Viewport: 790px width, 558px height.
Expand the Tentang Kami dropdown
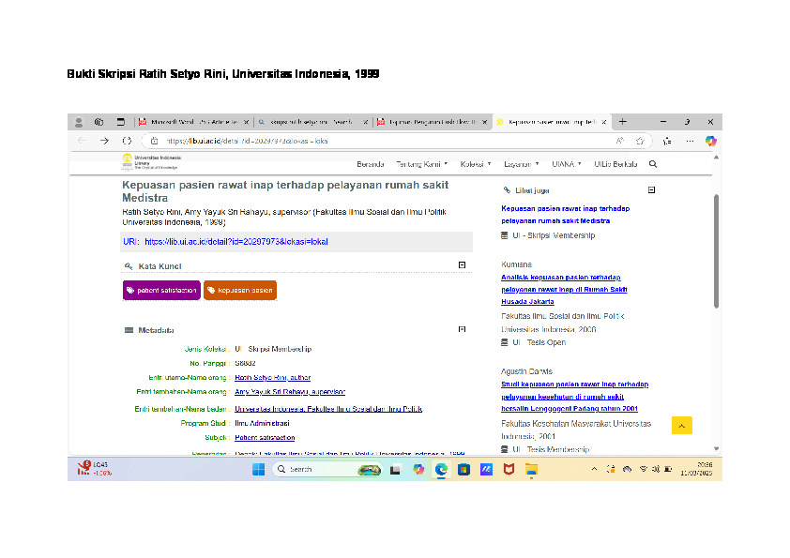[x=421, y=164]
